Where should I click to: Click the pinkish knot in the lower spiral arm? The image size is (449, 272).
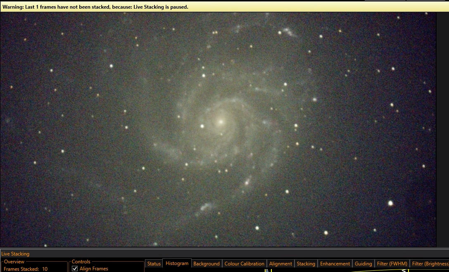247,181
